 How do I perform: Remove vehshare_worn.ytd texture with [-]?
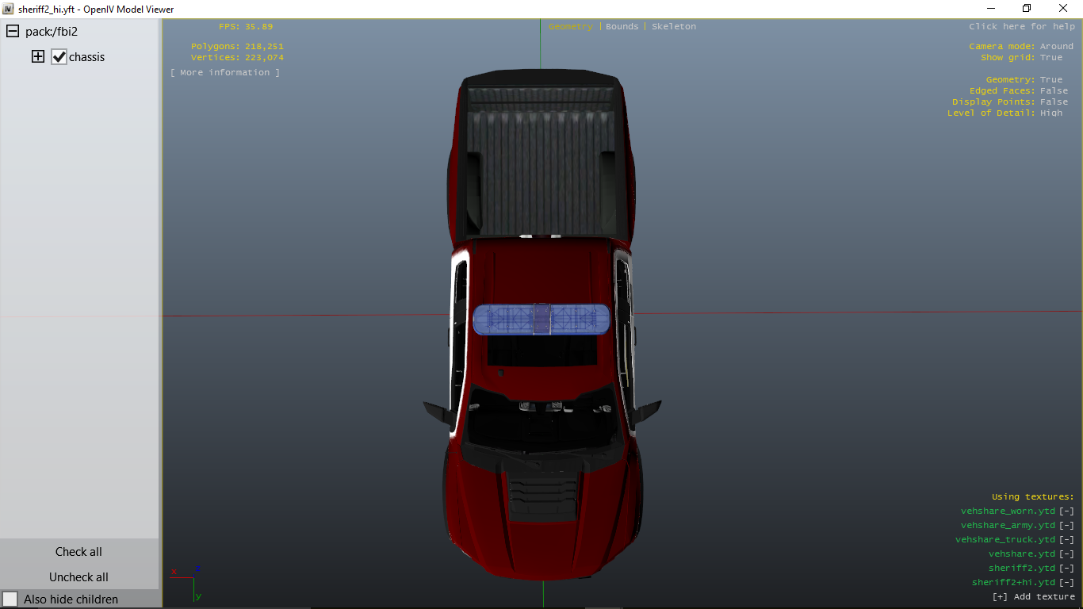(1066, 511)
